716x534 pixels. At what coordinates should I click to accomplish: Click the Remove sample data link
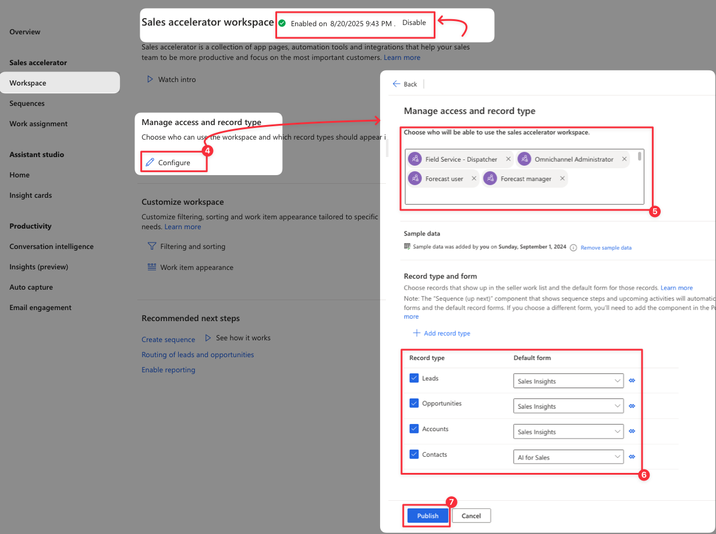tap(605, 248)
